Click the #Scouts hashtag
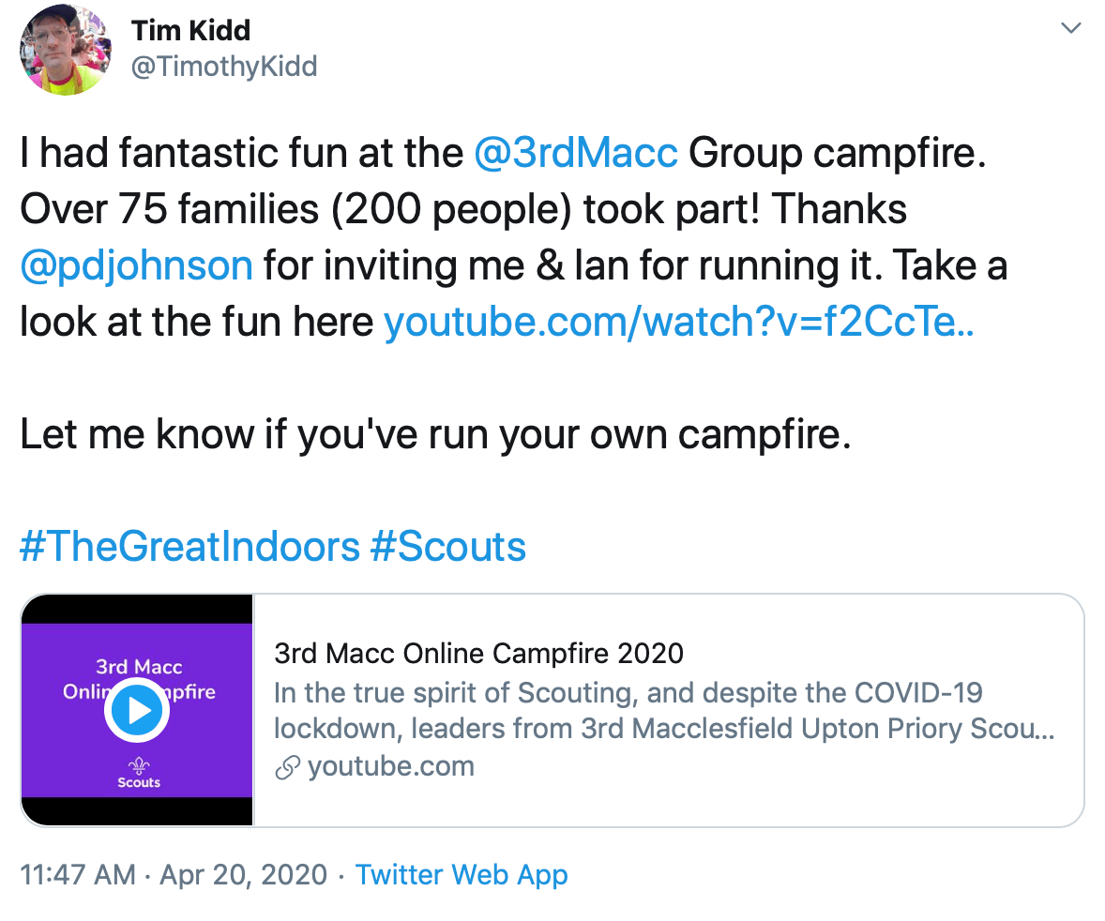The image size is (1105, 921). tap(448, 547)
